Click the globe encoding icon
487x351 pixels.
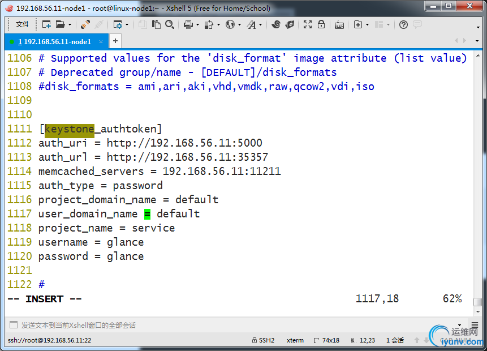(x=230, y=24)
